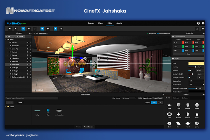Image resolution: width=210 pixels, height=140 pixels.
Task: Toggle visibility eye for Ground
Action: 27,43
